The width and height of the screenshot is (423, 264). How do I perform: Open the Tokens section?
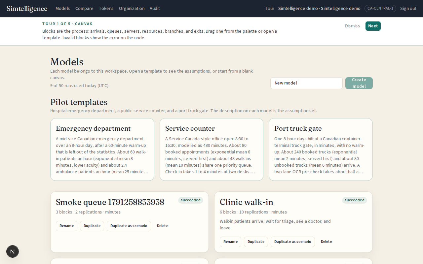106,9
